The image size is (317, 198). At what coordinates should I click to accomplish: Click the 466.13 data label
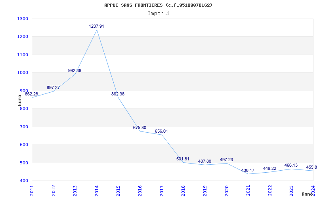[x=291, y=166]
